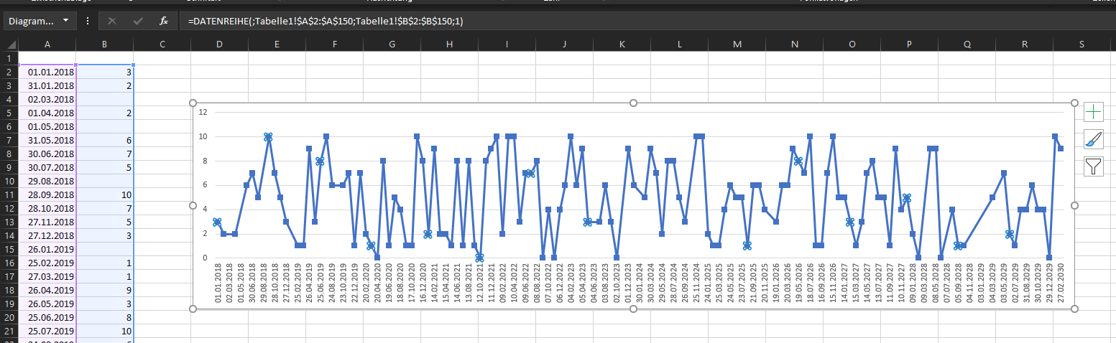Viewport: 1116px width, 343px height.
Task: Select column M header
Action: point(737,44)
